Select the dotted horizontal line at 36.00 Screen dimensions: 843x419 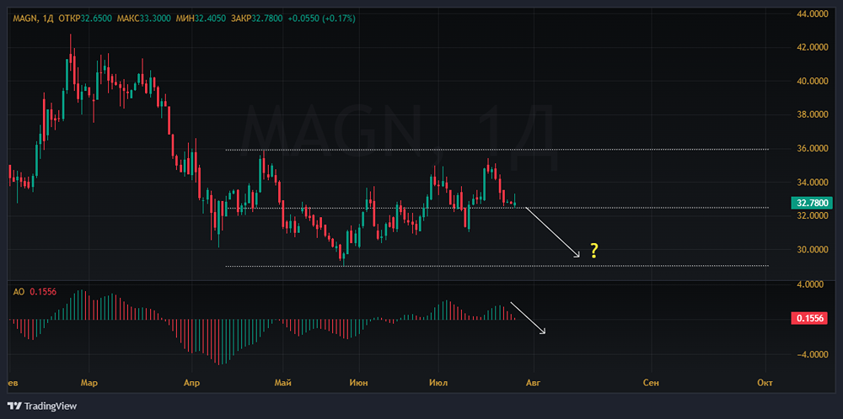497,150
